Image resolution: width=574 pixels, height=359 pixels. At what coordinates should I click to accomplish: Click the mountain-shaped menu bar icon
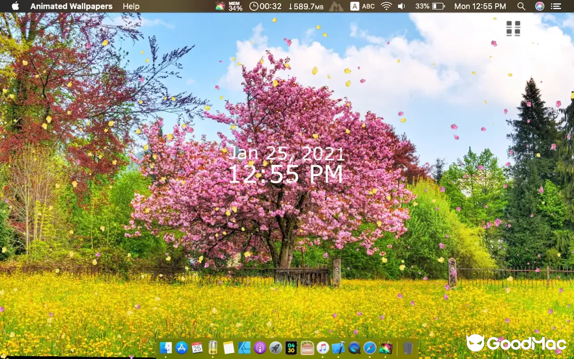tap(336, 6)
